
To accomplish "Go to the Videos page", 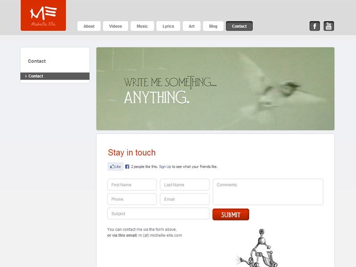I will [x=115, y=26].
